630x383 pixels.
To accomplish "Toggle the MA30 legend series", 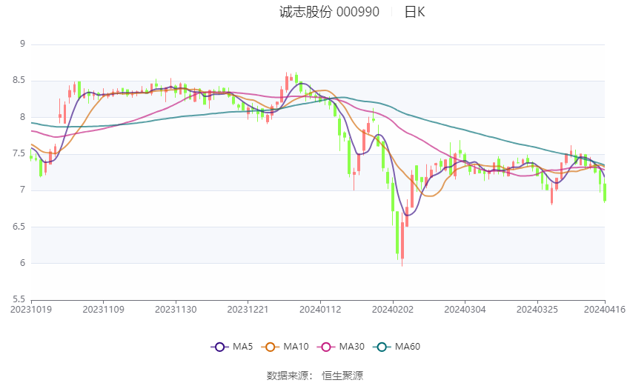I will coord(341,347).
